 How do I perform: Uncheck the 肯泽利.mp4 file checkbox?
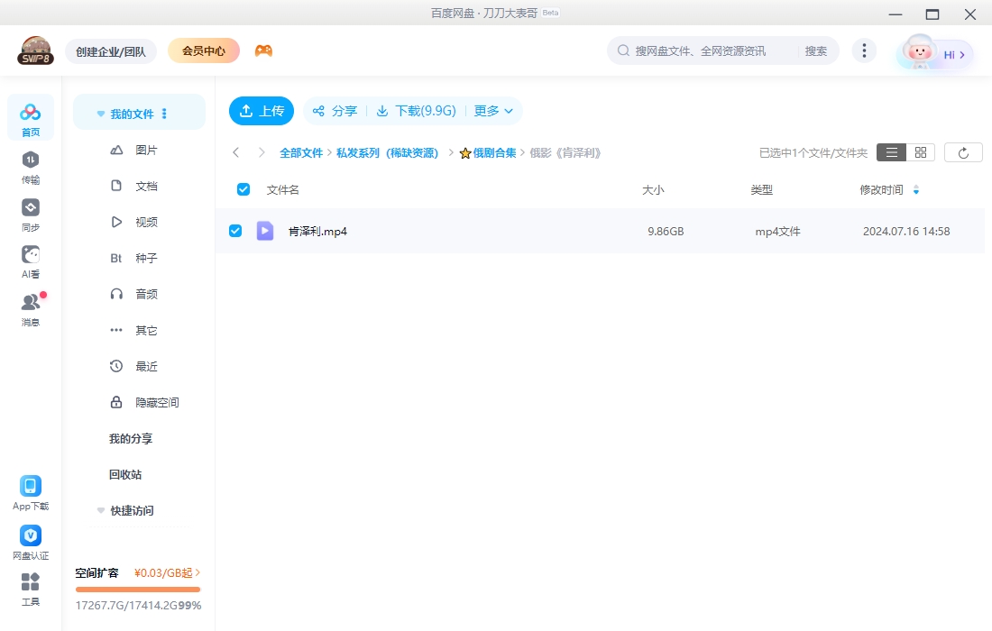tap(235, 231)
